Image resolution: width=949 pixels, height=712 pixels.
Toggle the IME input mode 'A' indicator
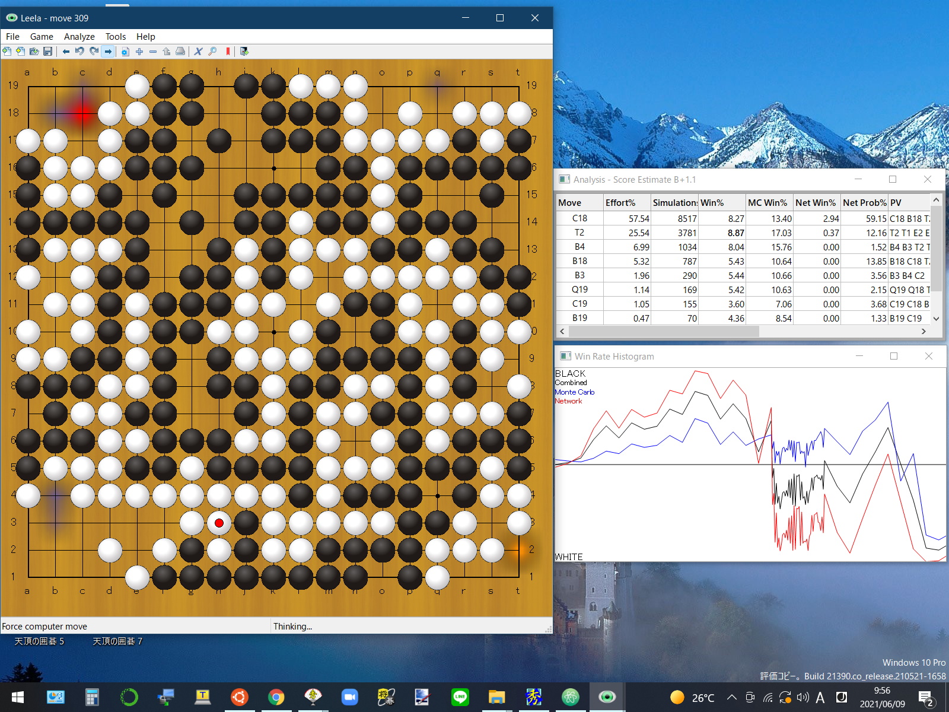[x=820, y=698]
